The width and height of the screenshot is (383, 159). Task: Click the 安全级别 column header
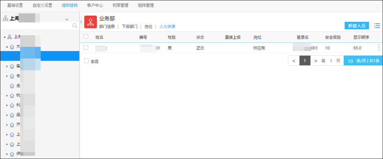coord(333,37)
